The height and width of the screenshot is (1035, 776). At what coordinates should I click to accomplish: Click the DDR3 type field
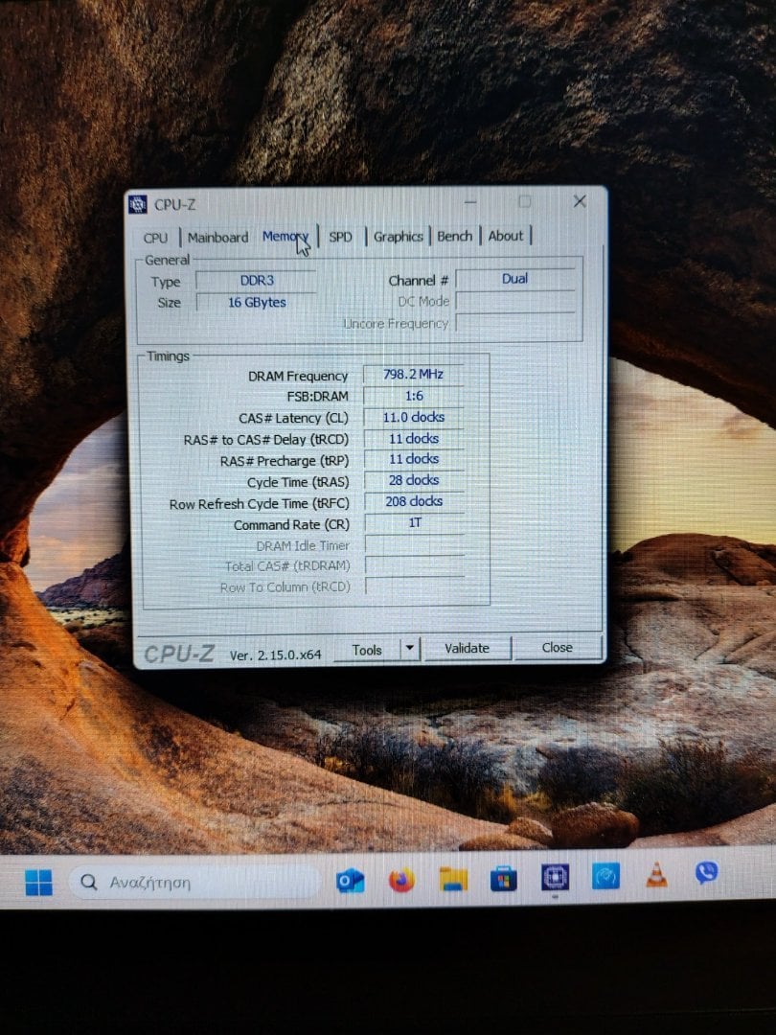(x=257, y=281)
